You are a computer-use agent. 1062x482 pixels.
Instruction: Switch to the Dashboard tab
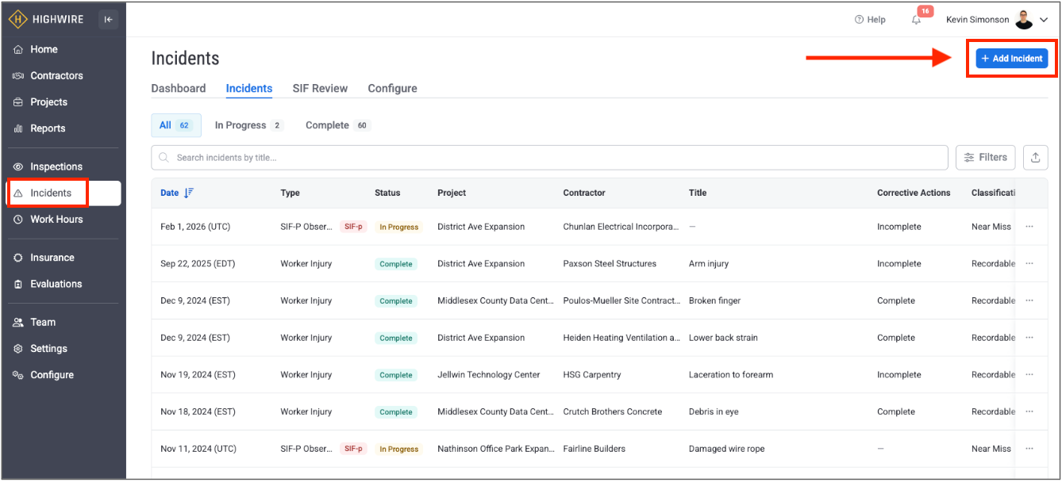179,89
